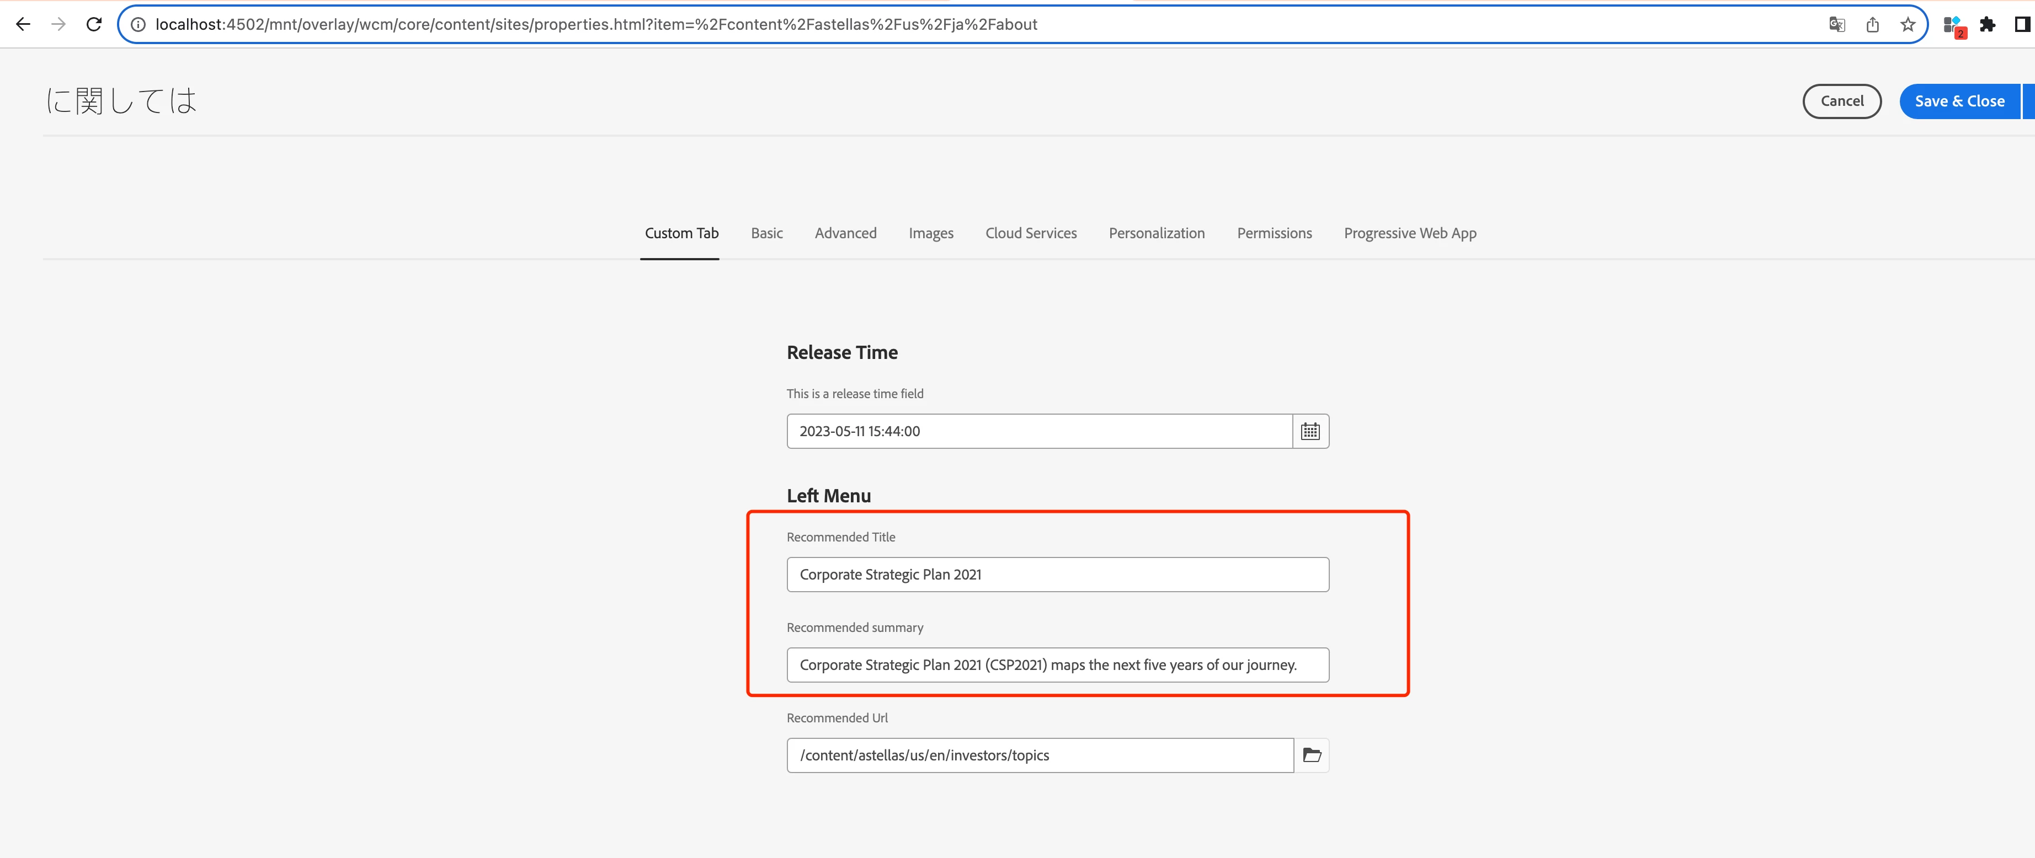Viewport: 2035px width, 858px height.
Task: Switch to the Basic tab
Action: pyautogui.click(x=766, y=233)
